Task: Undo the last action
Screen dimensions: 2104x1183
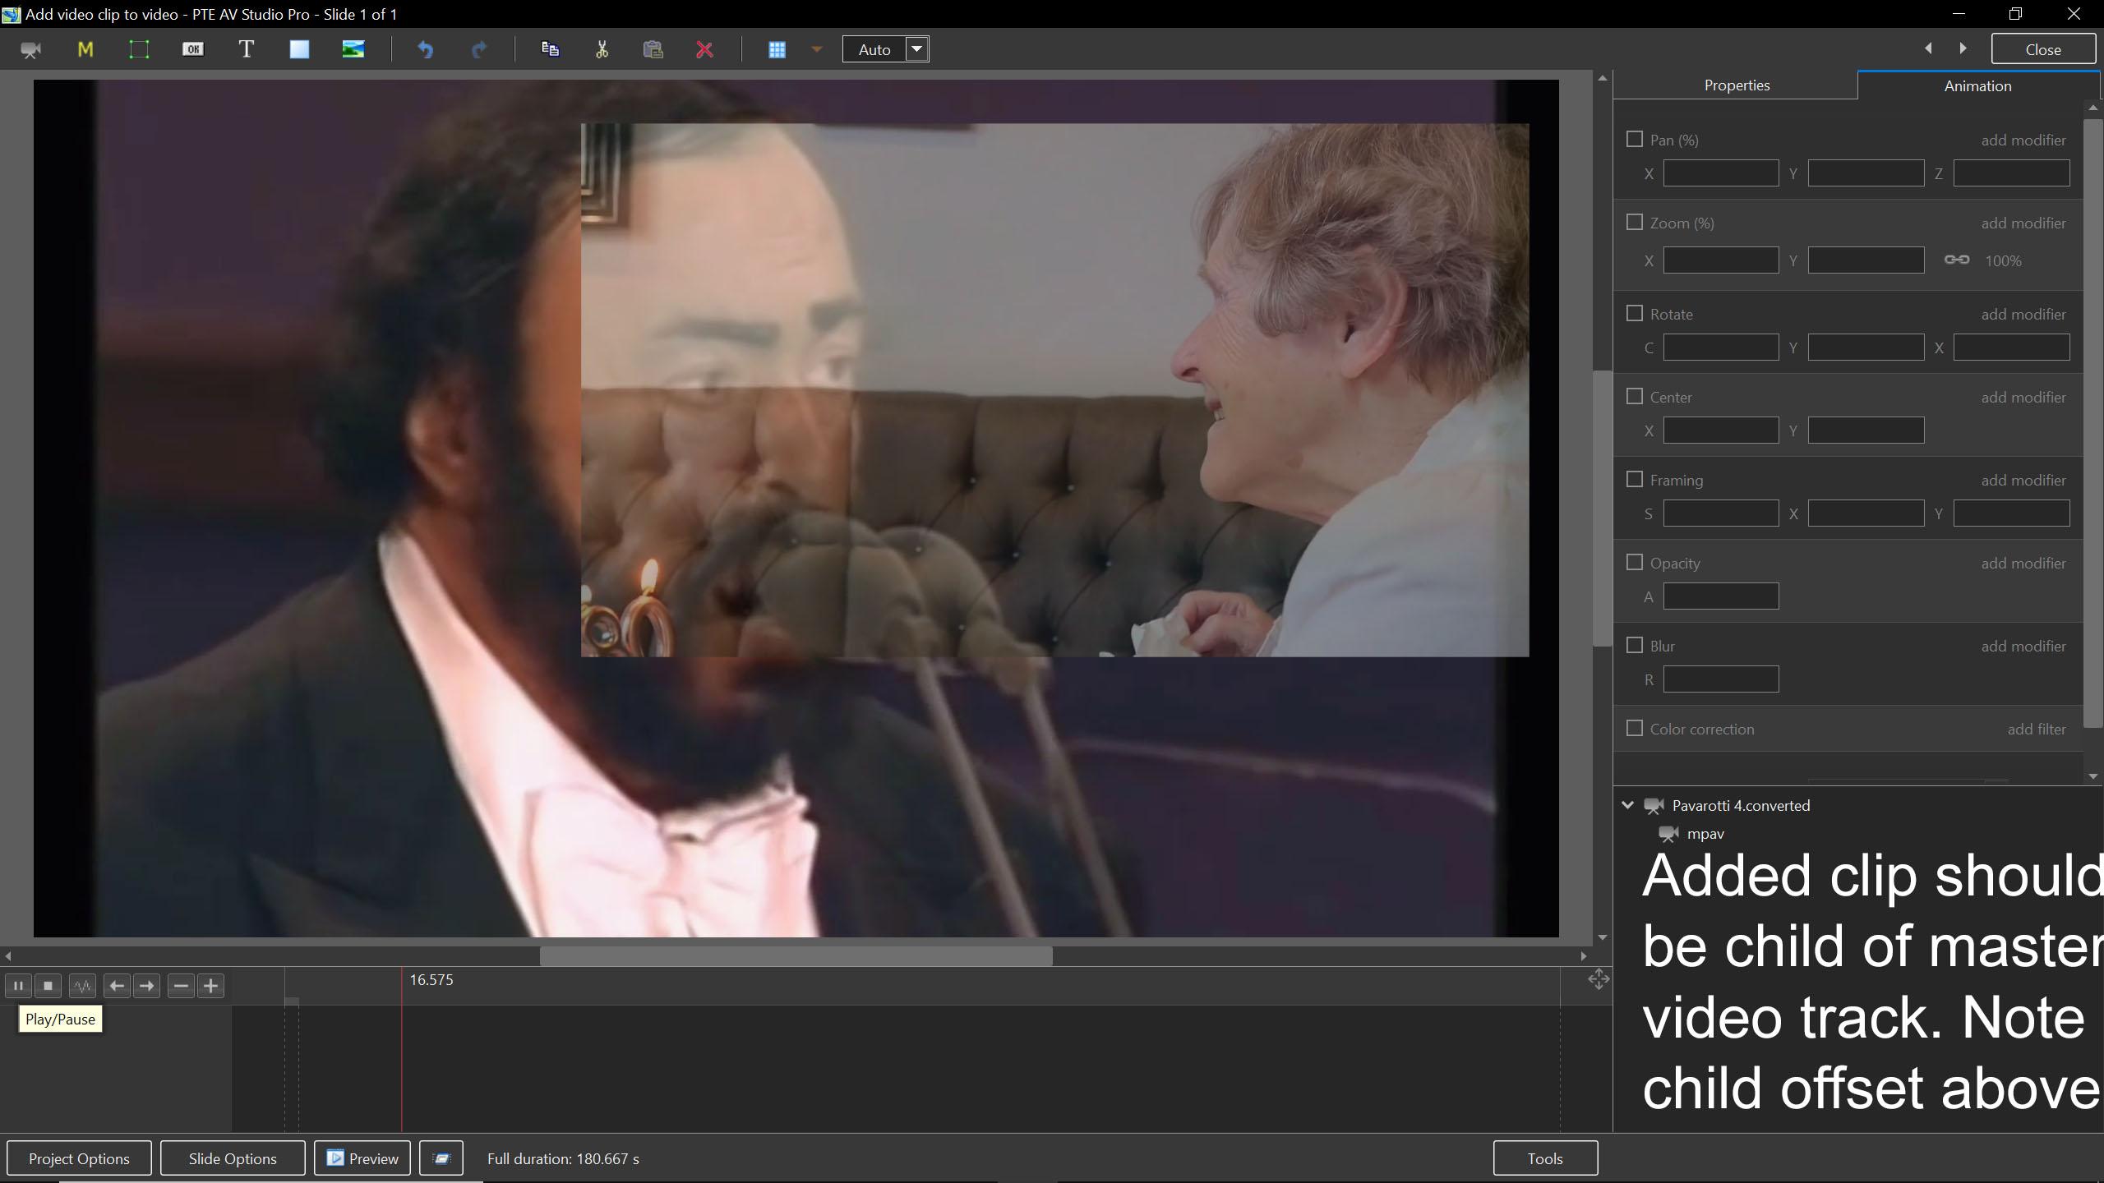Action: point(425,50)
